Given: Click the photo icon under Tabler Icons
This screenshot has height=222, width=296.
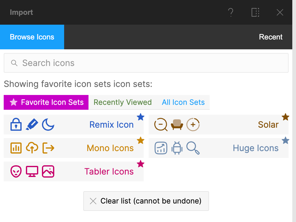Looking at the screenshot, I should 48,171.
